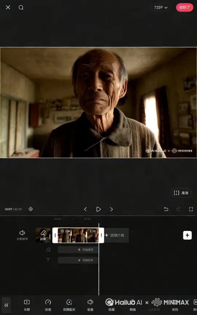Open the magnifier search icon at top

point(21,7)
